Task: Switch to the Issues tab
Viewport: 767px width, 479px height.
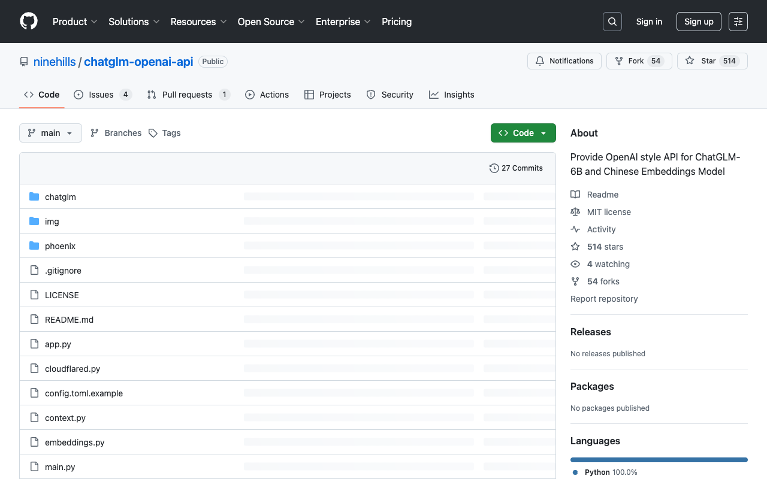Action: point(102,95)
